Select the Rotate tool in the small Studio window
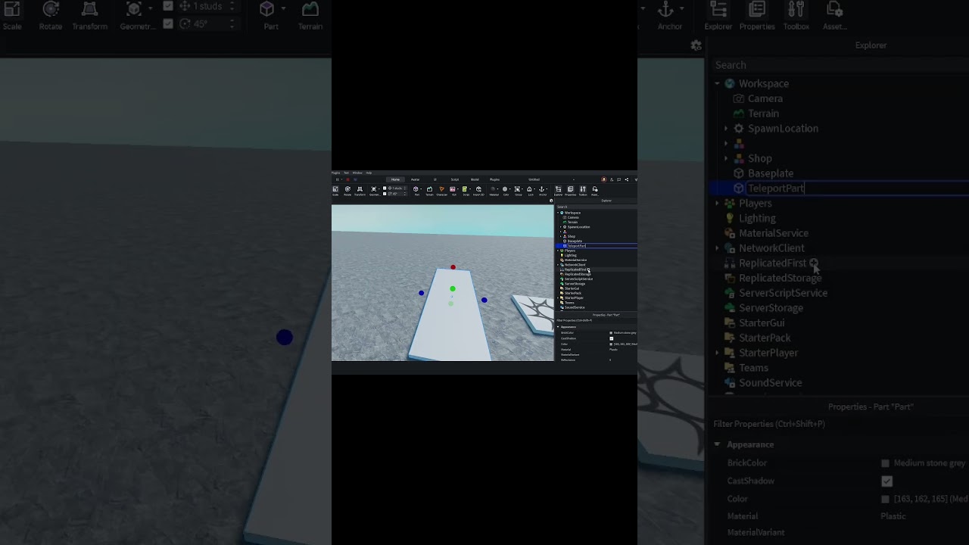 [347, 190]
